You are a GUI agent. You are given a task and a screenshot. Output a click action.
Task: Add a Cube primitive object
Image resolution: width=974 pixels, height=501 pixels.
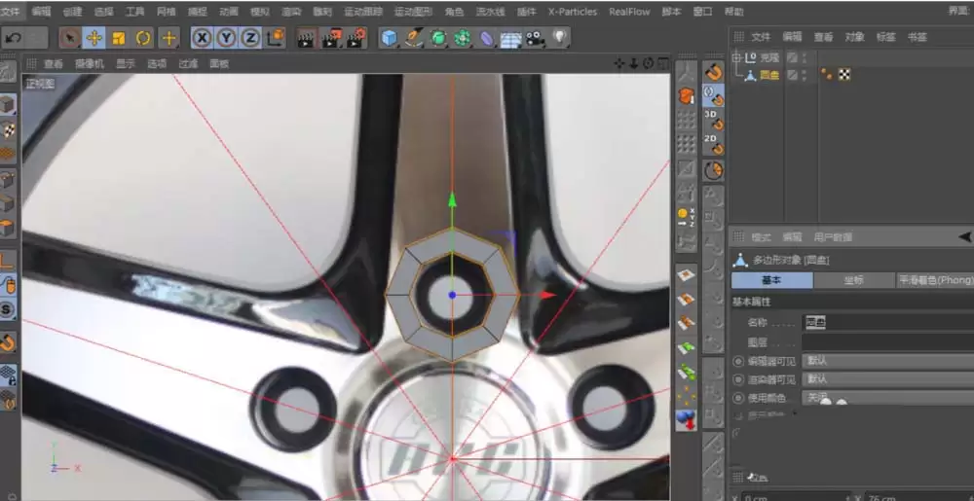(x=390, y=39)
